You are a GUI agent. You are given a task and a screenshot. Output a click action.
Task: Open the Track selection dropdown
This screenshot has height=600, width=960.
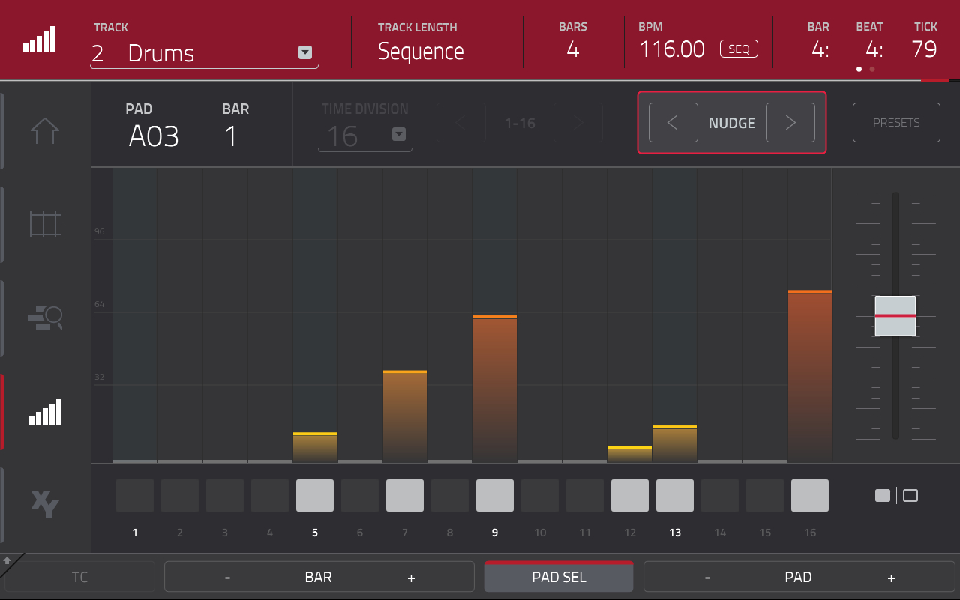[x=304, y=52]
